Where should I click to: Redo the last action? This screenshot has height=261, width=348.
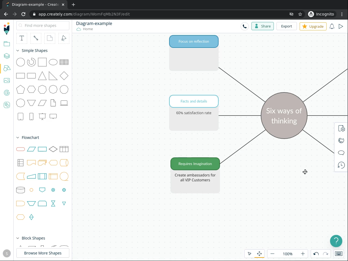point(325,254)
